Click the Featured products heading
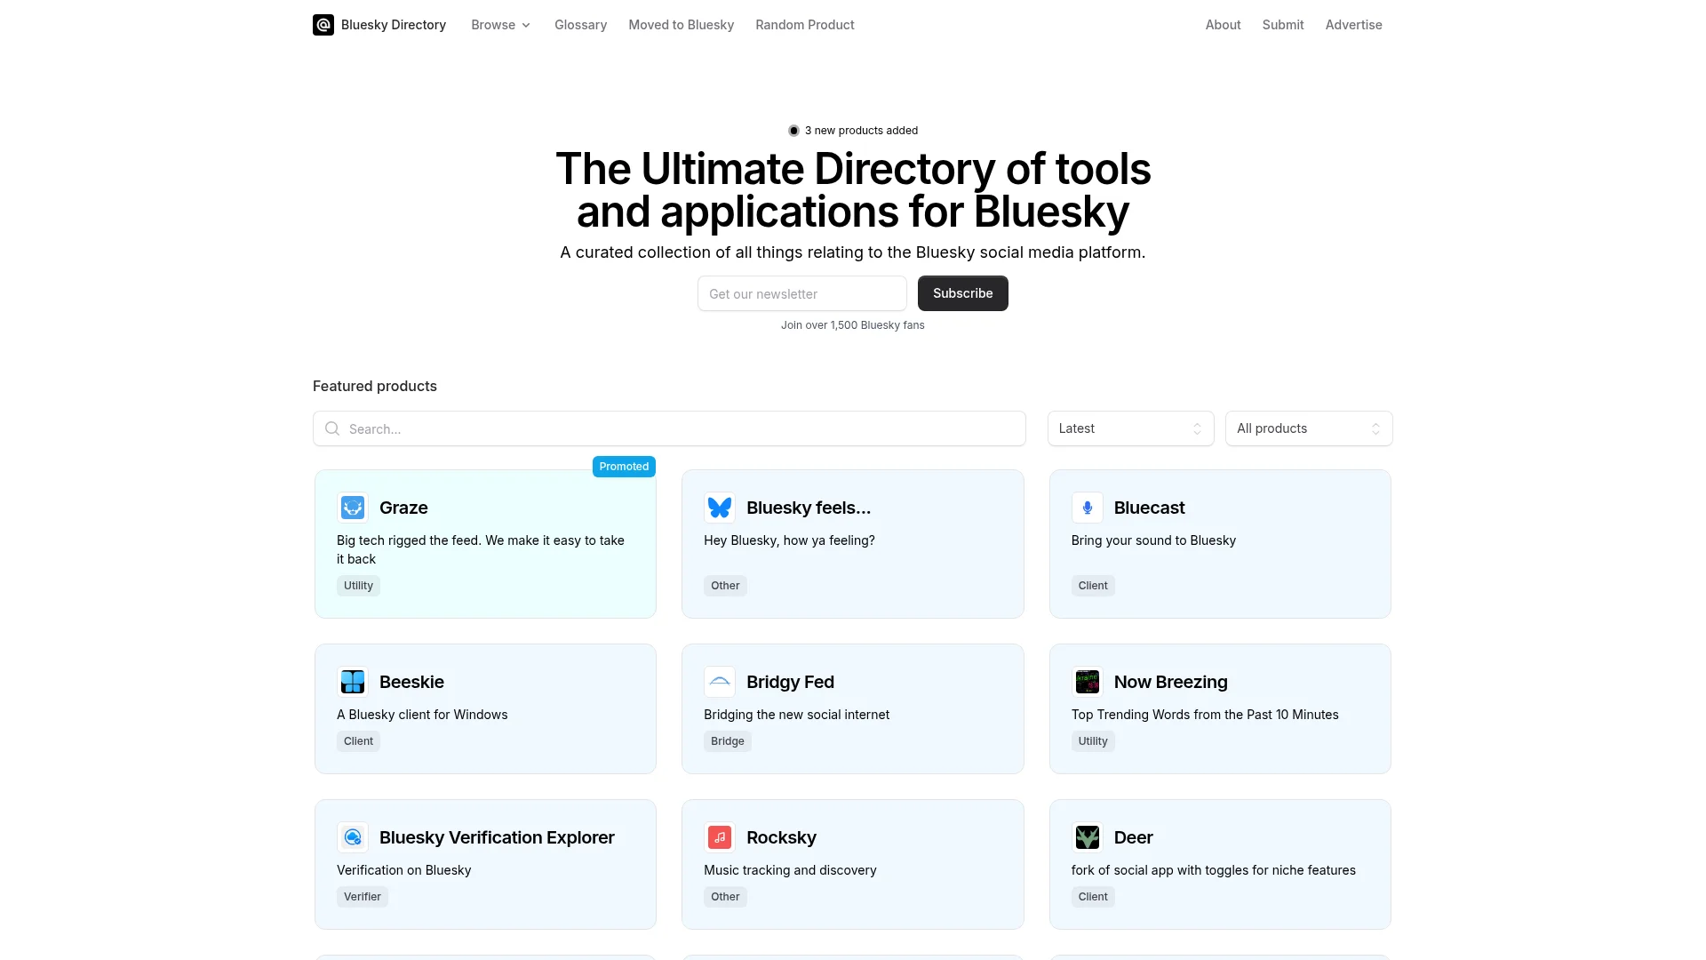1706x960 pixels. pos(375,386)
